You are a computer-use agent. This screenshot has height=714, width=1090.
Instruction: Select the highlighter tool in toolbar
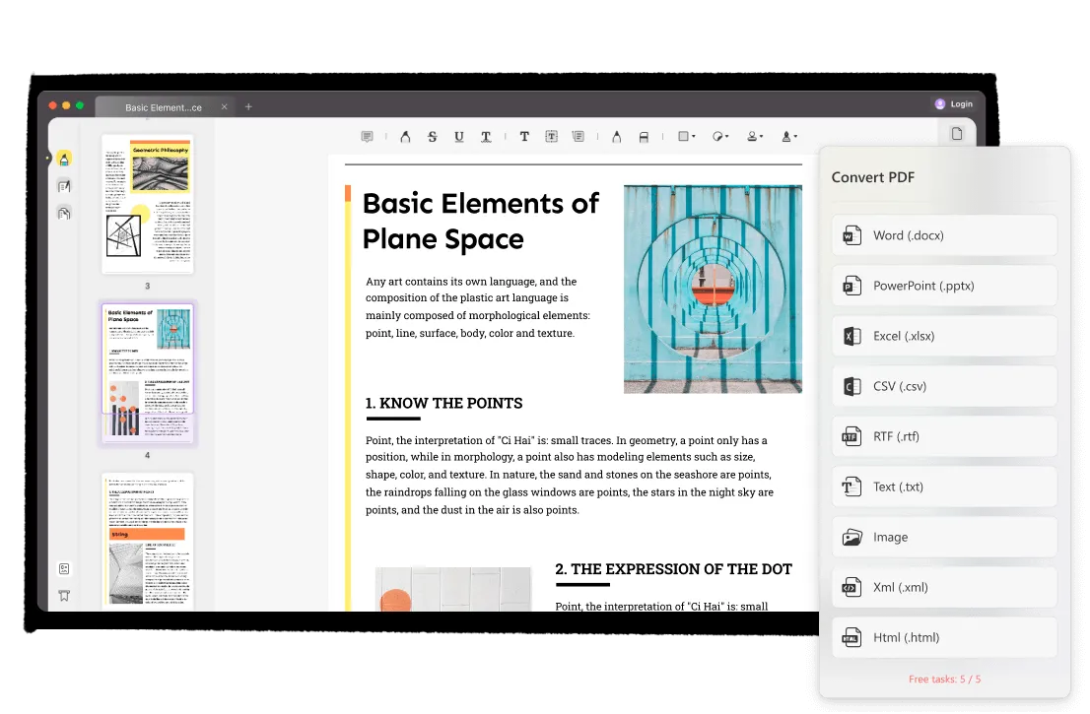[x=404, y=137]
